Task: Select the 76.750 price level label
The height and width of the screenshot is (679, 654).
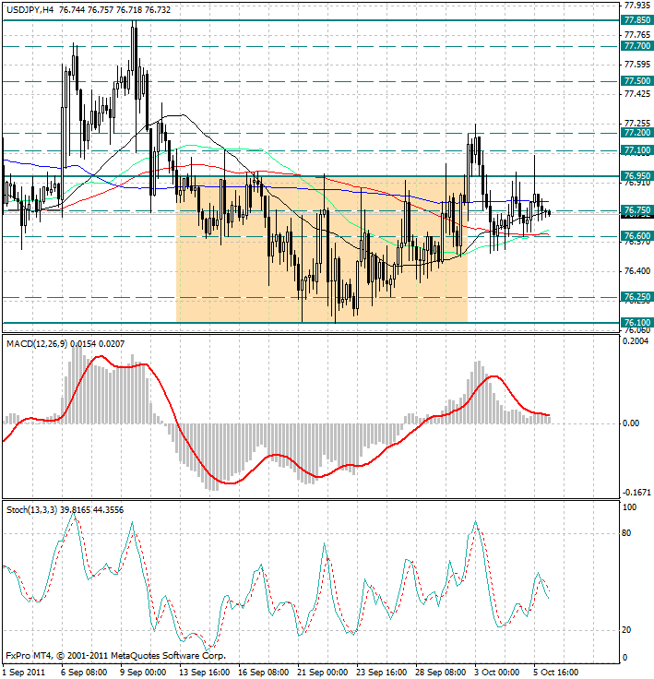Action: 637,210
